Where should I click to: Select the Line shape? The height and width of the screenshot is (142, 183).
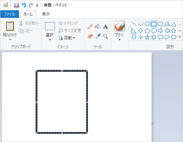(x=134, y=24)
